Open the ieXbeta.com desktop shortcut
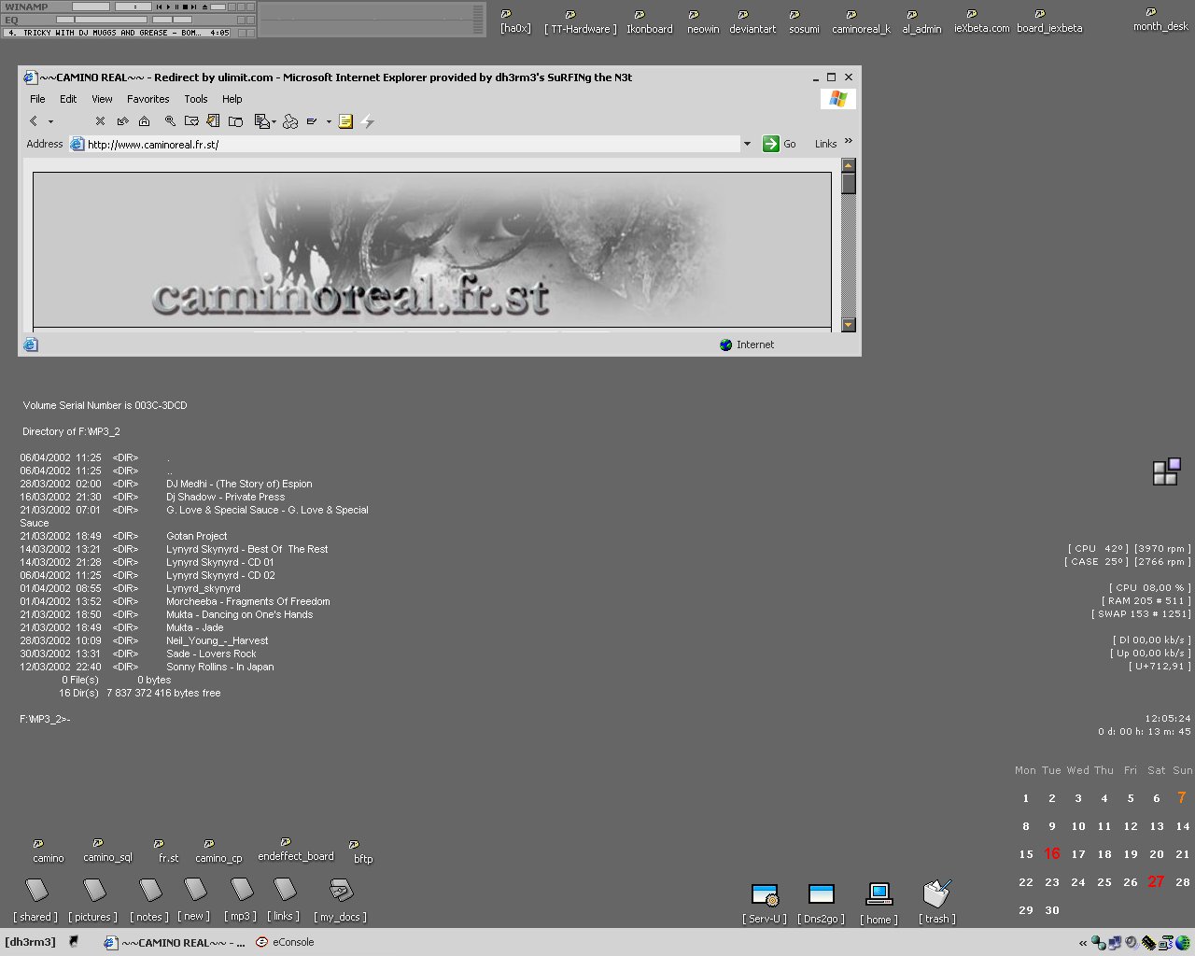This screenshot has width=1195, height=956. [x=981, y=22]
